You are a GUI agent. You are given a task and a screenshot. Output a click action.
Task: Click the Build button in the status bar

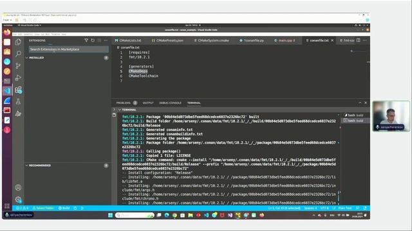tap(64, 208)
